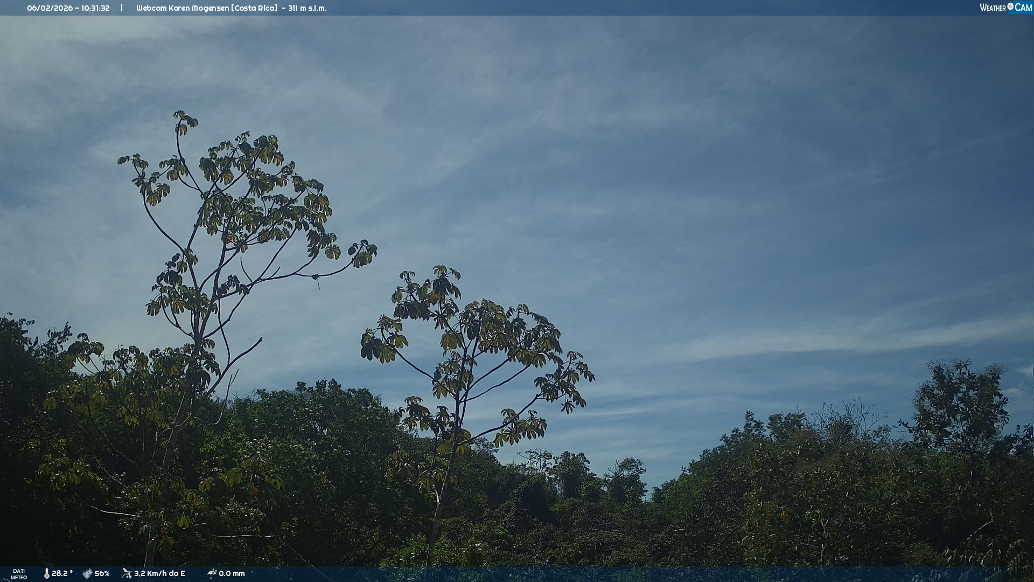Click the 3.2 Km/h da E wind reading
Viewport: 1034px width, 582px height.
tap(159, 573)
